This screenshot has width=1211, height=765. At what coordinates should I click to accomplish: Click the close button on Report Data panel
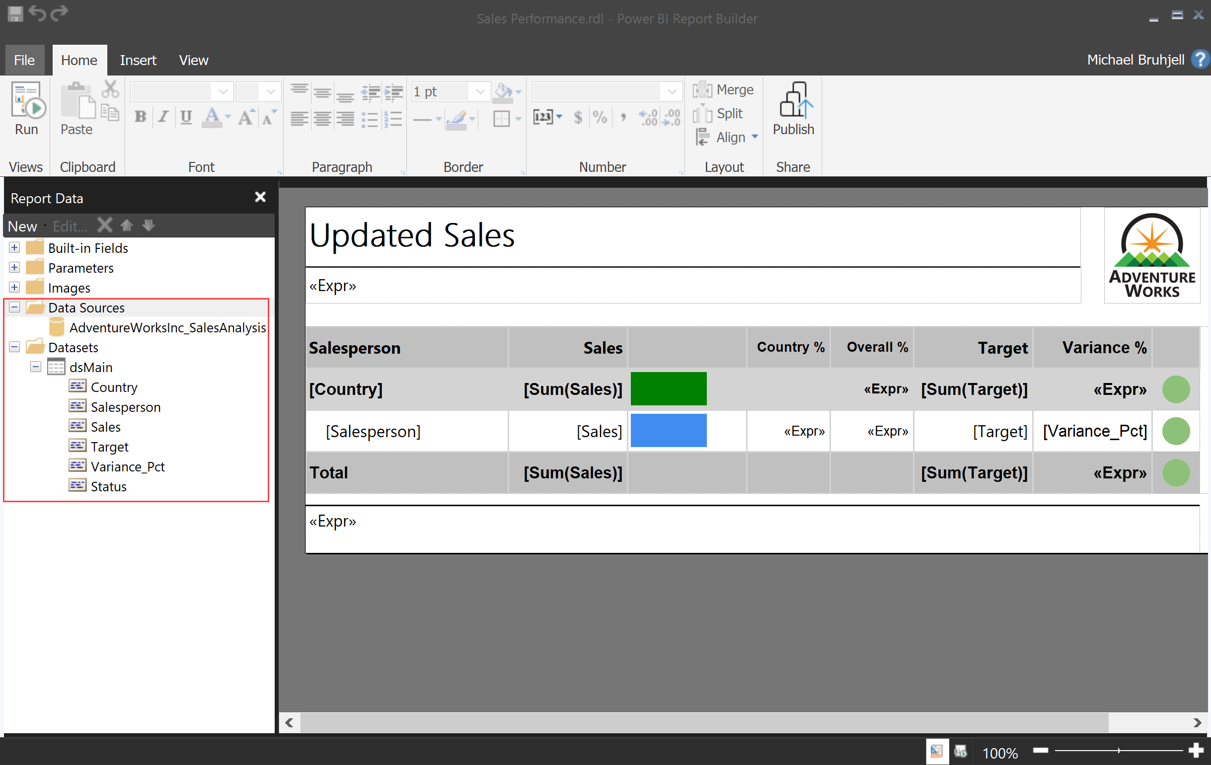pos(260,197)
